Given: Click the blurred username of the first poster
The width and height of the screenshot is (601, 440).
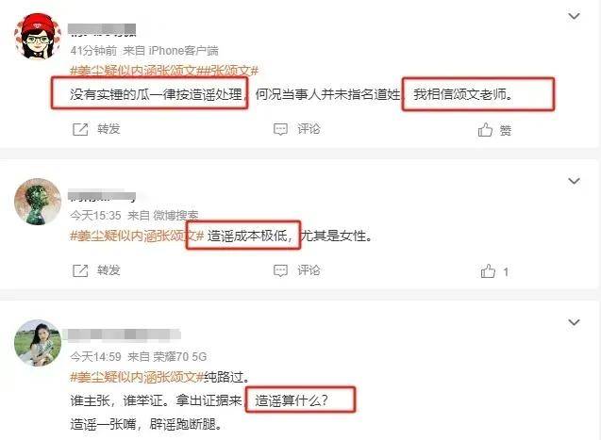Looking at the screenshot, I should click(102, 30).
